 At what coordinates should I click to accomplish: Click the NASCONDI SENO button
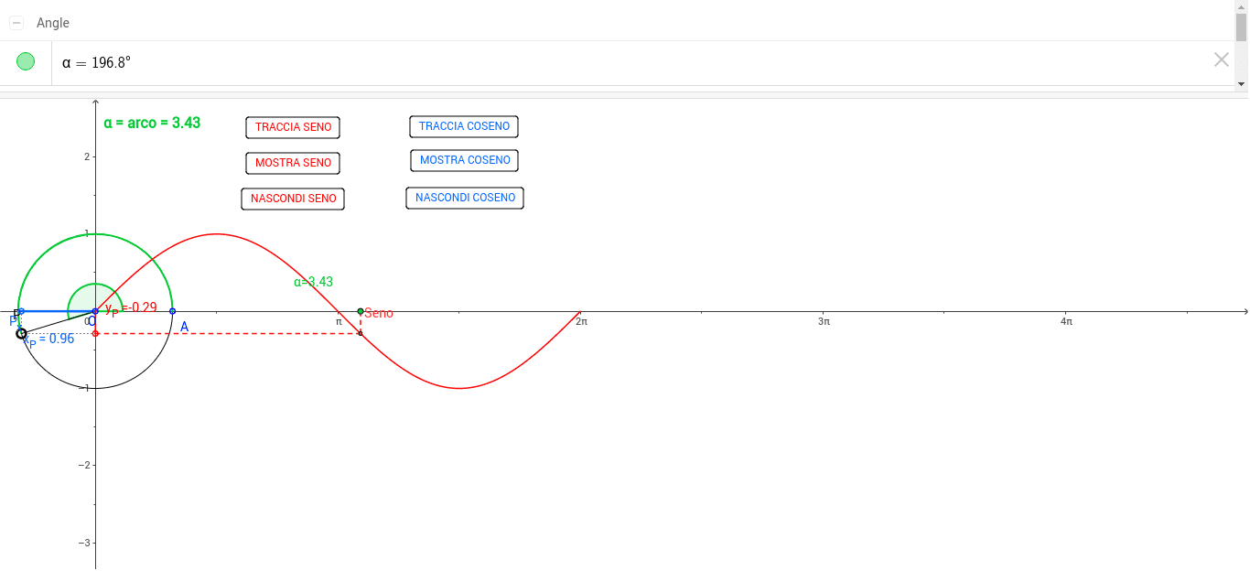coord(293,199)
